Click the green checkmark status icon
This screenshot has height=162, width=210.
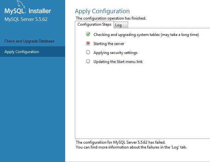pyautogui.click(x=88, y=34)
